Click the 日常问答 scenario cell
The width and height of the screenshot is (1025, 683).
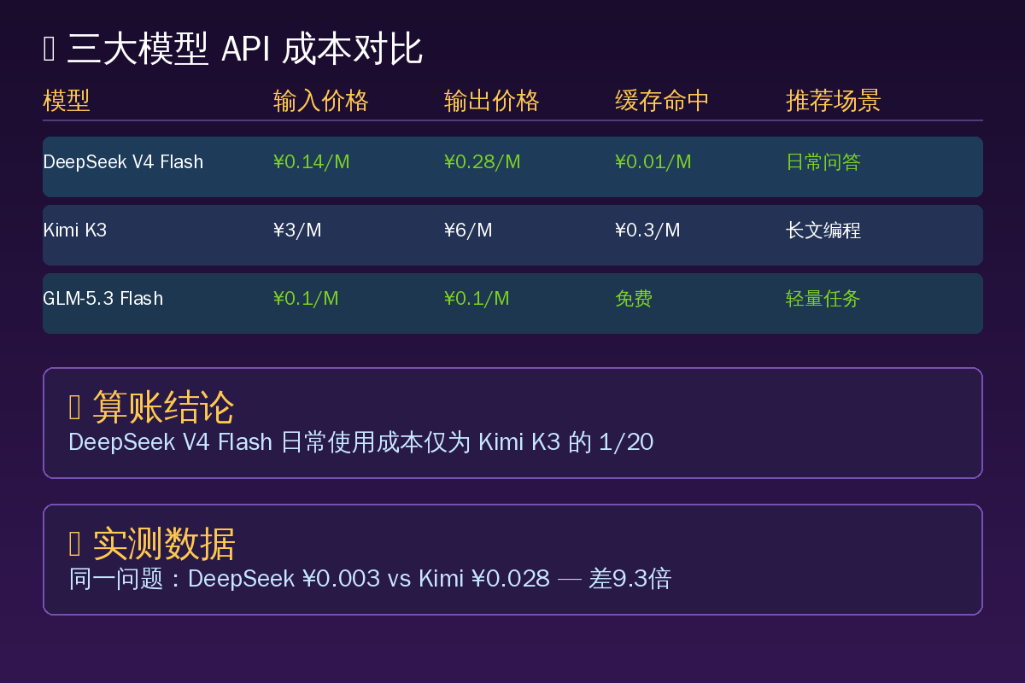click(x=823, y=162)
